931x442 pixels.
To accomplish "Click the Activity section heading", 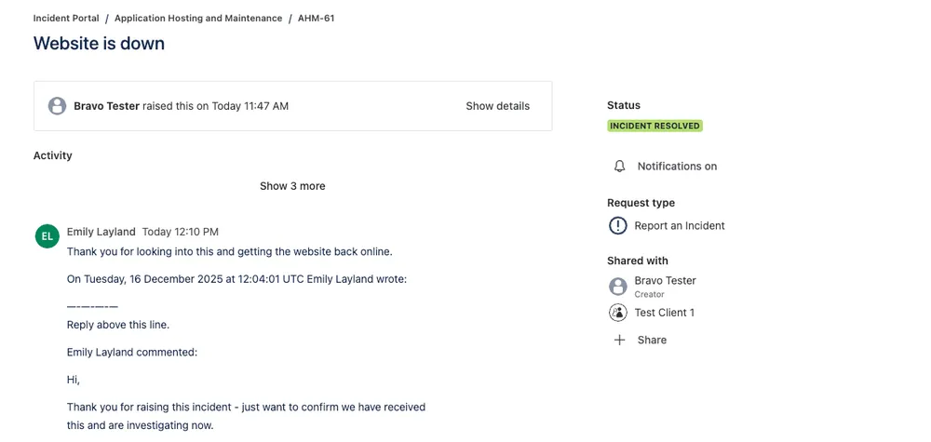I will pos(53,155).
